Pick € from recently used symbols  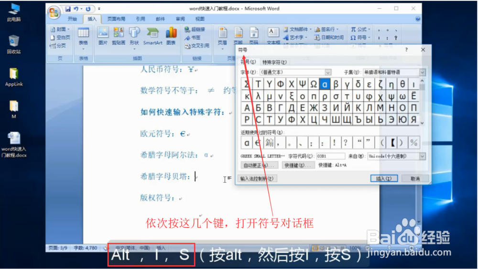(x=258, y=143)
